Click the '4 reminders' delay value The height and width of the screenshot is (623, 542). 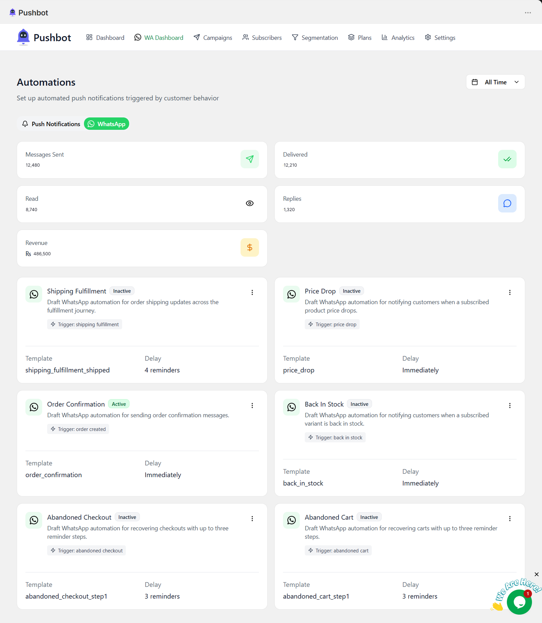(x=162, y=370)
